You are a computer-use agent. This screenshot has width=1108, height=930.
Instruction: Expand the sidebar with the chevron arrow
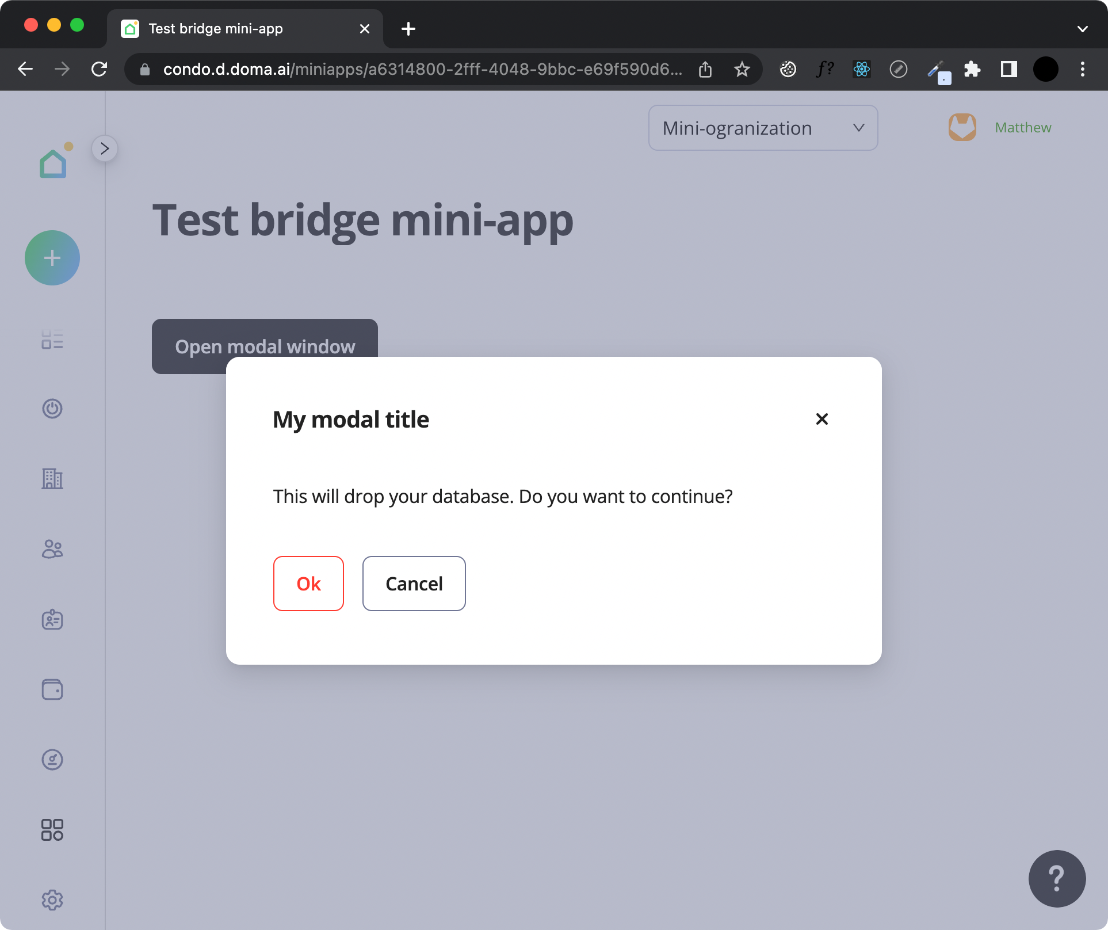(105, 148)
